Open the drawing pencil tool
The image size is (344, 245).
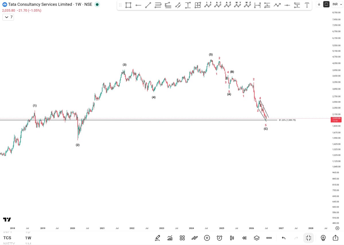158,238
